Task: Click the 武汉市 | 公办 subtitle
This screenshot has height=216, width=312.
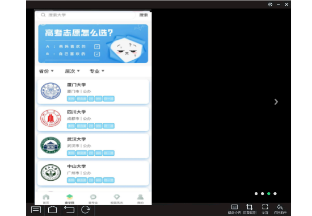Action: pos(79,146)
